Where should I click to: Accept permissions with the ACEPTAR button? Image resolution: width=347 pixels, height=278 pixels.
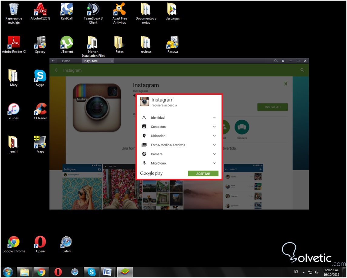(203, 174)
